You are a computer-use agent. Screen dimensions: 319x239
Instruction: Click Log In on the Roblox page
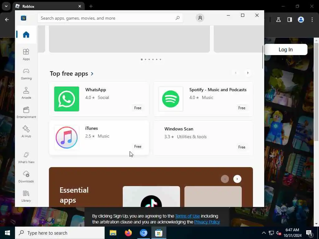coord(286,49)
